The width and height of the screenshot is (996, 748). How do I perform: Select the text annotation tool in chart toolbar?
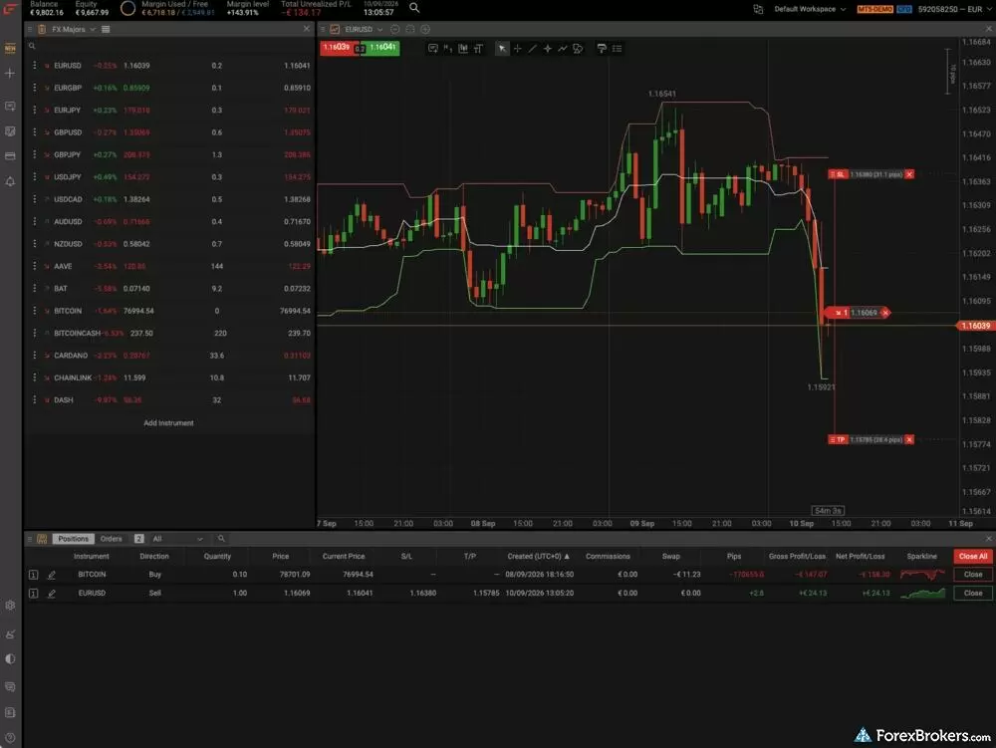[x=478, y=48]
